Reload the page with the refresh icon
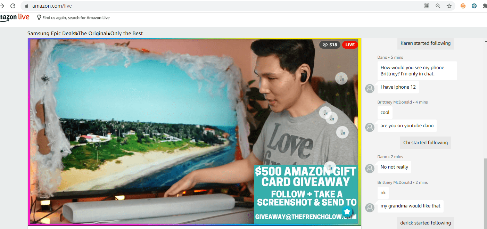Screen dimensions: 487x229 click(13, 6)
